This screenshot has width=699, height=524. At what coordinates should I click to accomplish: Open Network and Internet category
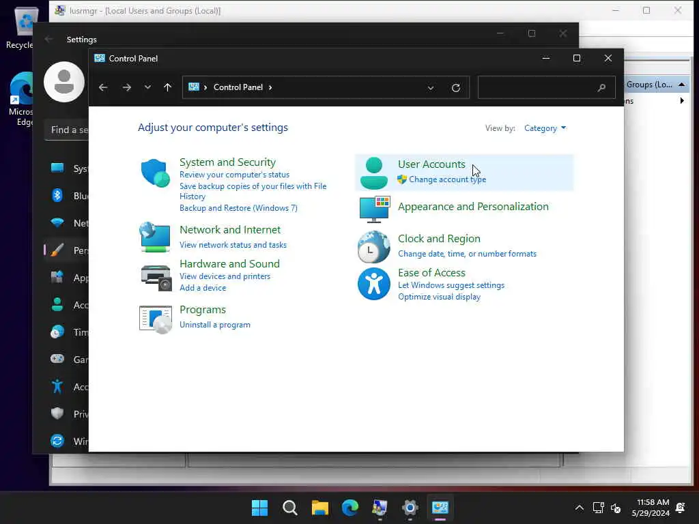[230, 230]
